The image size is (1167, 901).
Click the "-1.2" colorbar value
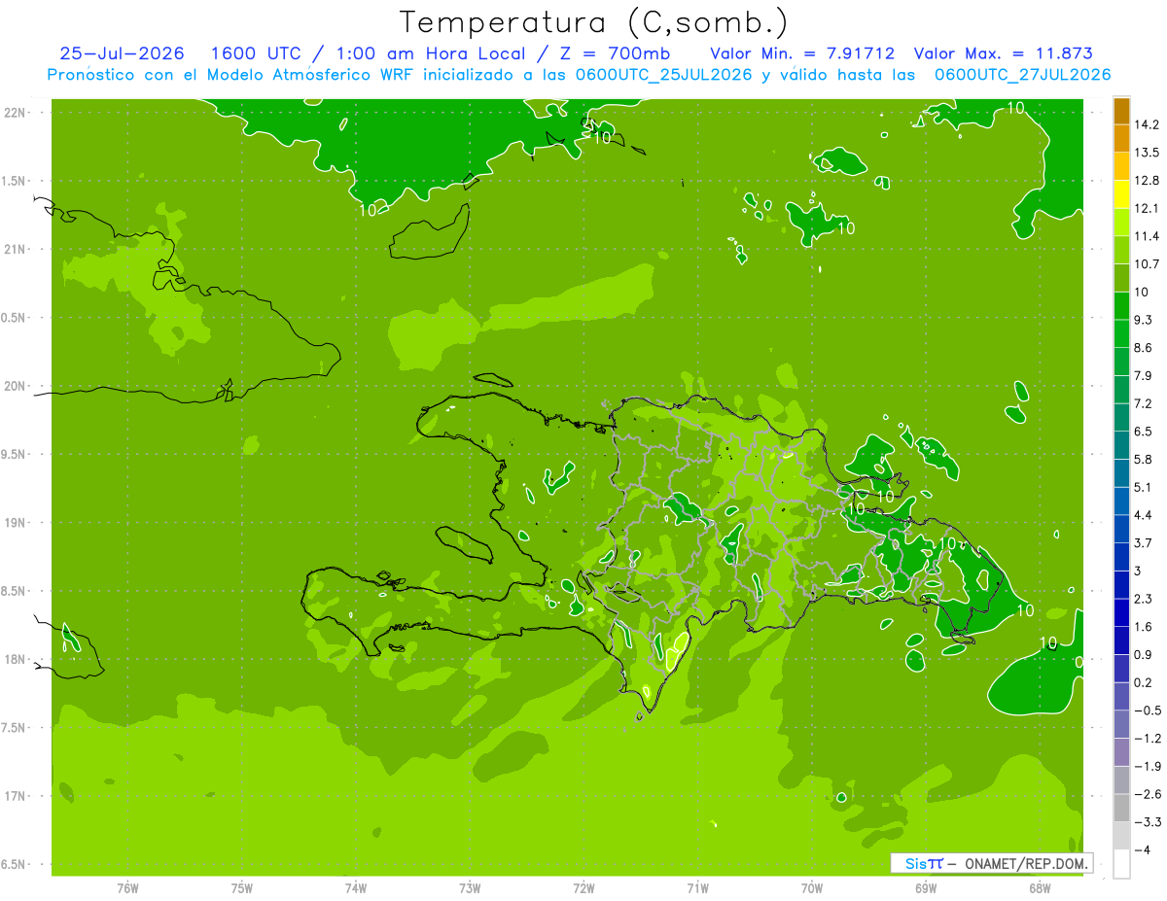1148,738
